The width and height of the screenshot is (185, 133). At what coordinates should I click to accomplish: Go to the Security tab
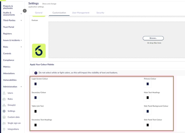[100, 13]
